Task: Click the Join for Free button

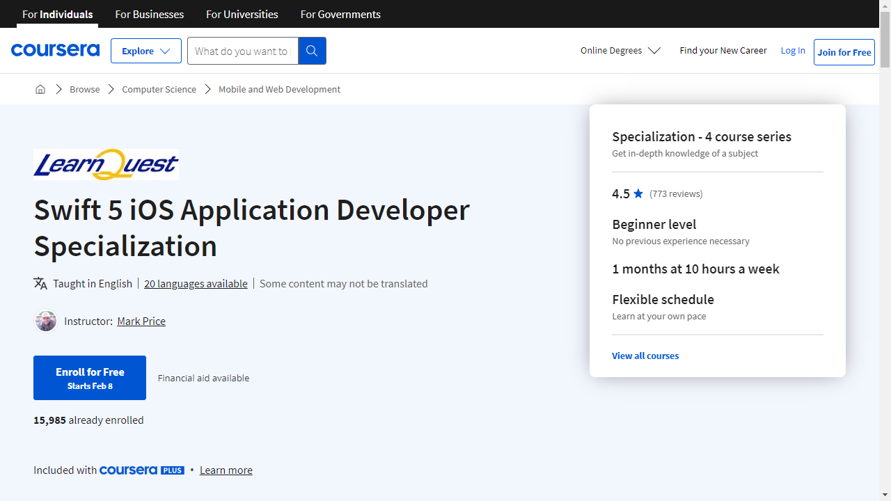Action: [844, 52]
